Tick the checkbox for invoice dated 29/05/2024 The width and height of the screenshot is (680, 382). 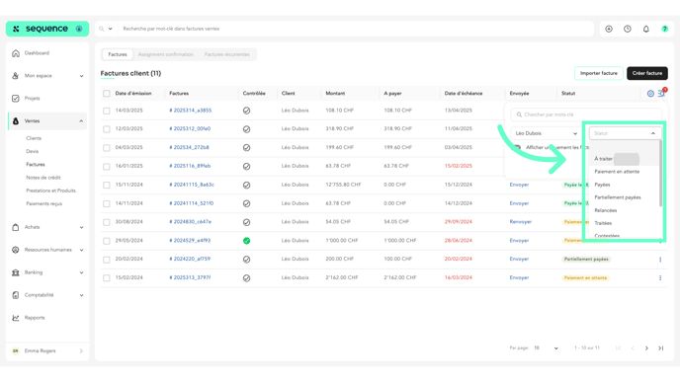(107, 241)
